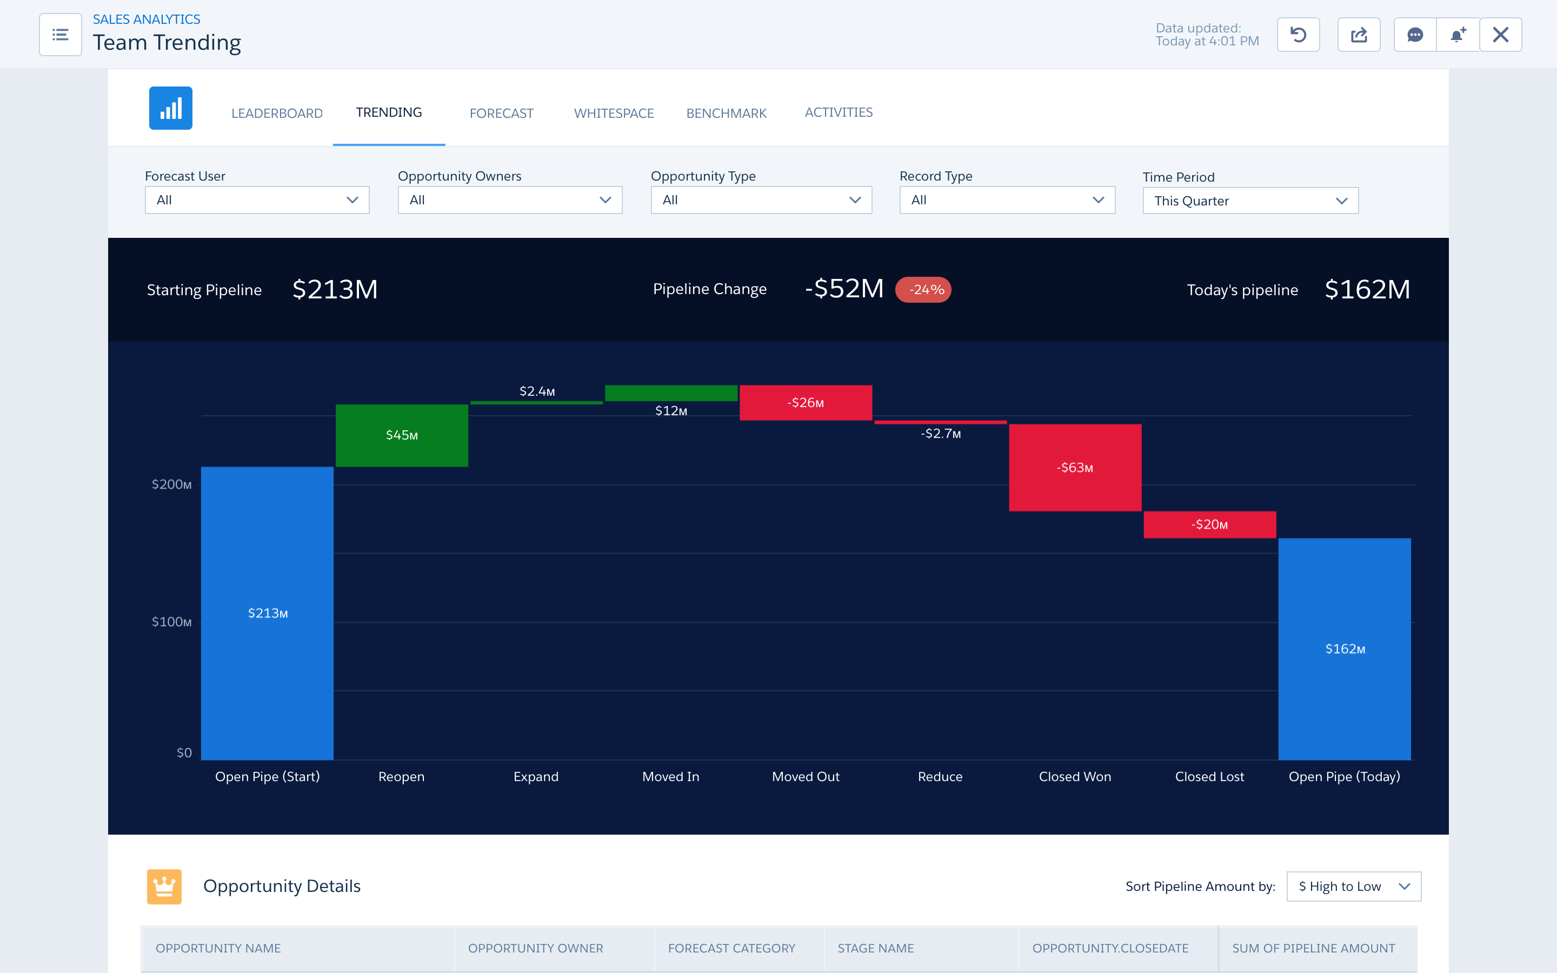
Task: Click the -24% pipeline change badge
Action: pos(923,290)
